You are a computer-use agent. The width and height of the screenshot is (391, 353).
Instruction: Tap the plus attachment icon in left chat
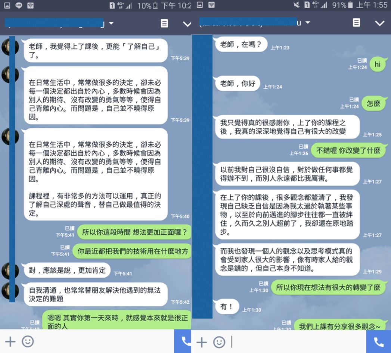coord(10,341)
